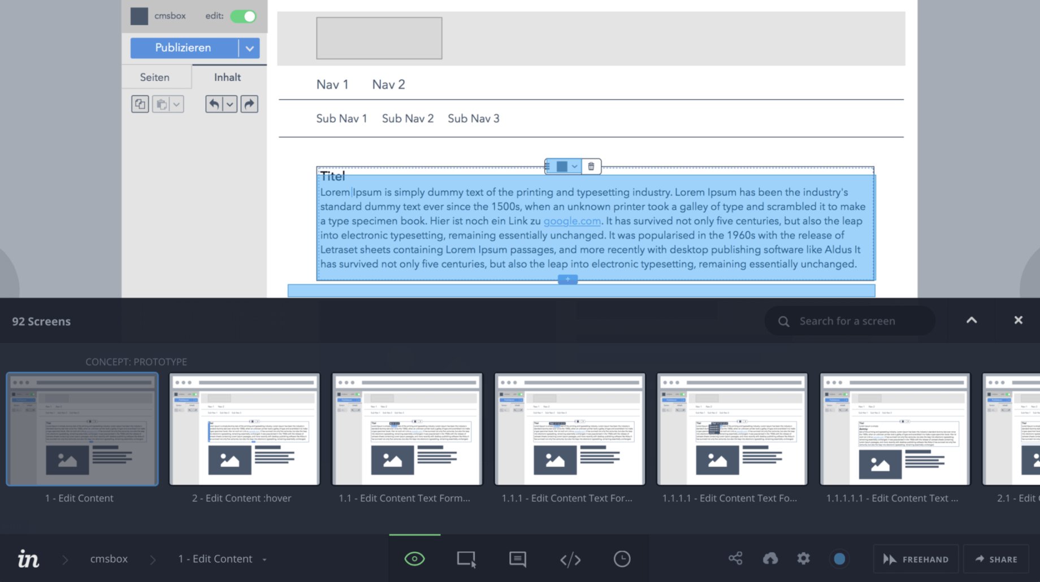Viewport: 1040px width, 582px height.
Task: Click the Share nodes icon
Action: (736, 558)
